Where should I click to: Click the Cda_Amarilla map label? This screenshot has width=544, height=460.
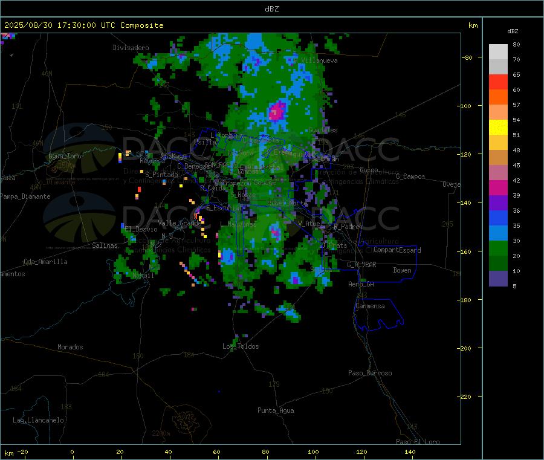45,262
